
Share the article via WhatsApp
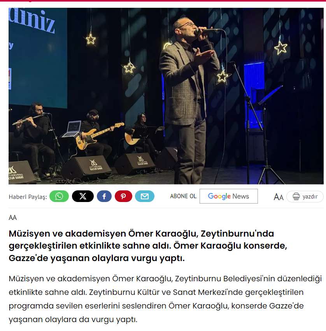pos(59,196)
